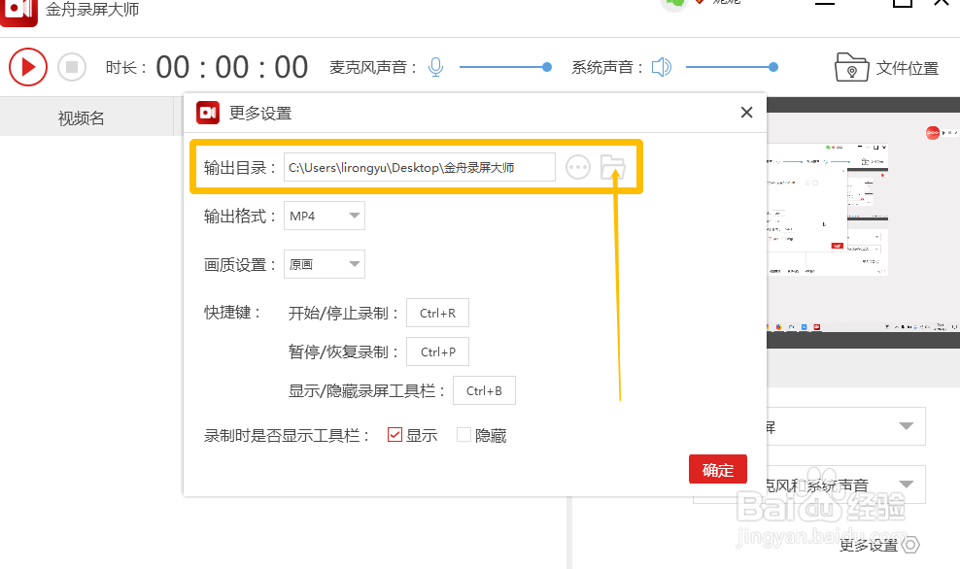Click the floating red recorder badge on the preview
960x569 pixels.
[x=933, y=133]
